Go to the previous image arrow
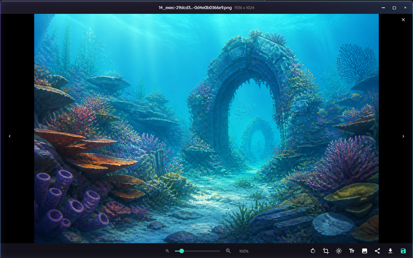413x258 pixels. (x=10, y=136)
